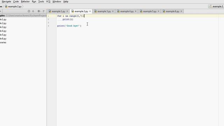Close the example 3.py tab
The width and height of the screenshot is (224, 126).
[x=113, y=11]
